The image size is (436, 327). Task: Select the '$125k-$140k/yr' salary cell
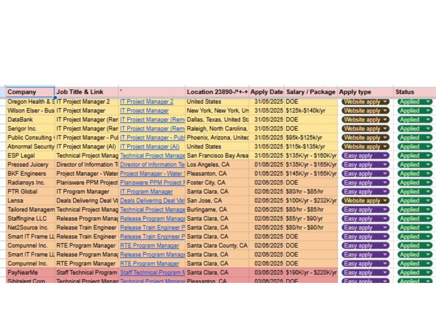click(311, 111)
